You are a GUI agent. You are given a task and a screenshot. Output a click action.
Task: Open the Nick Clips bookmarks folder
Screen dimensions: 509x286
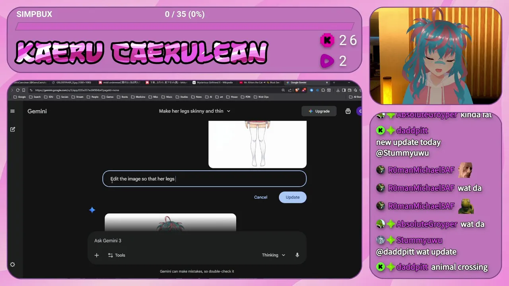261,97
